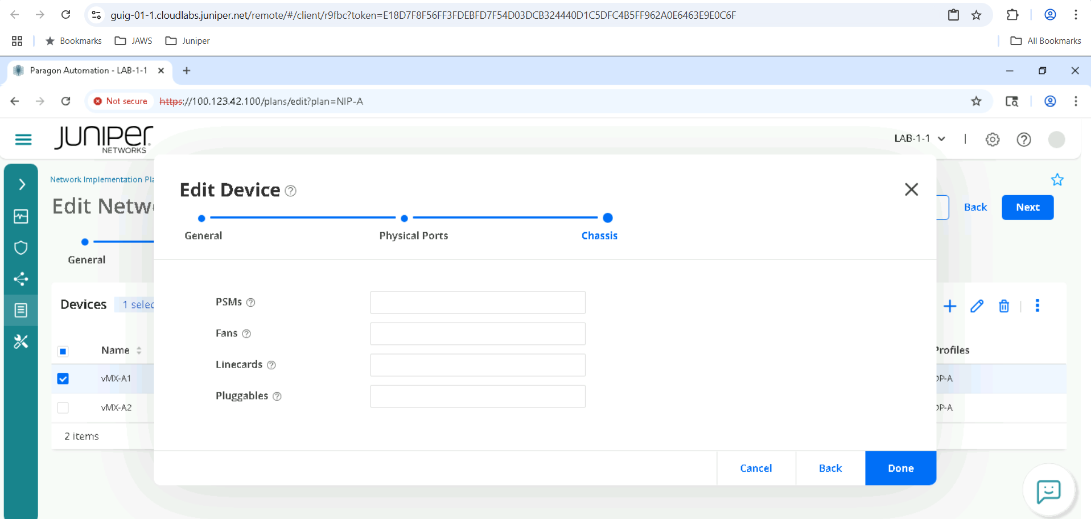
Task: Click the pencil edit device icon
Action: pyautogui.click(x=977, y=306)
